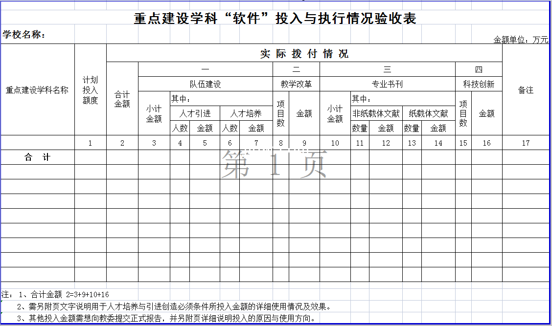Select the 科技创新 header cell

479,84
